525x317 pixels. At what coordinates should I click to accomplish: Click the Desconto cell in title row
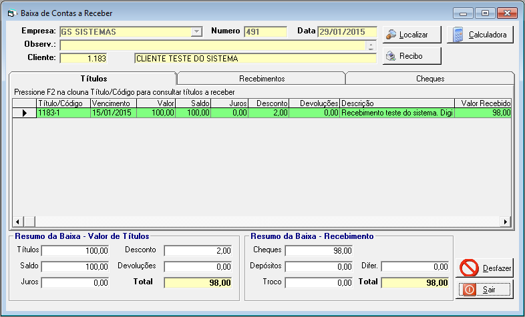[269, 113]
